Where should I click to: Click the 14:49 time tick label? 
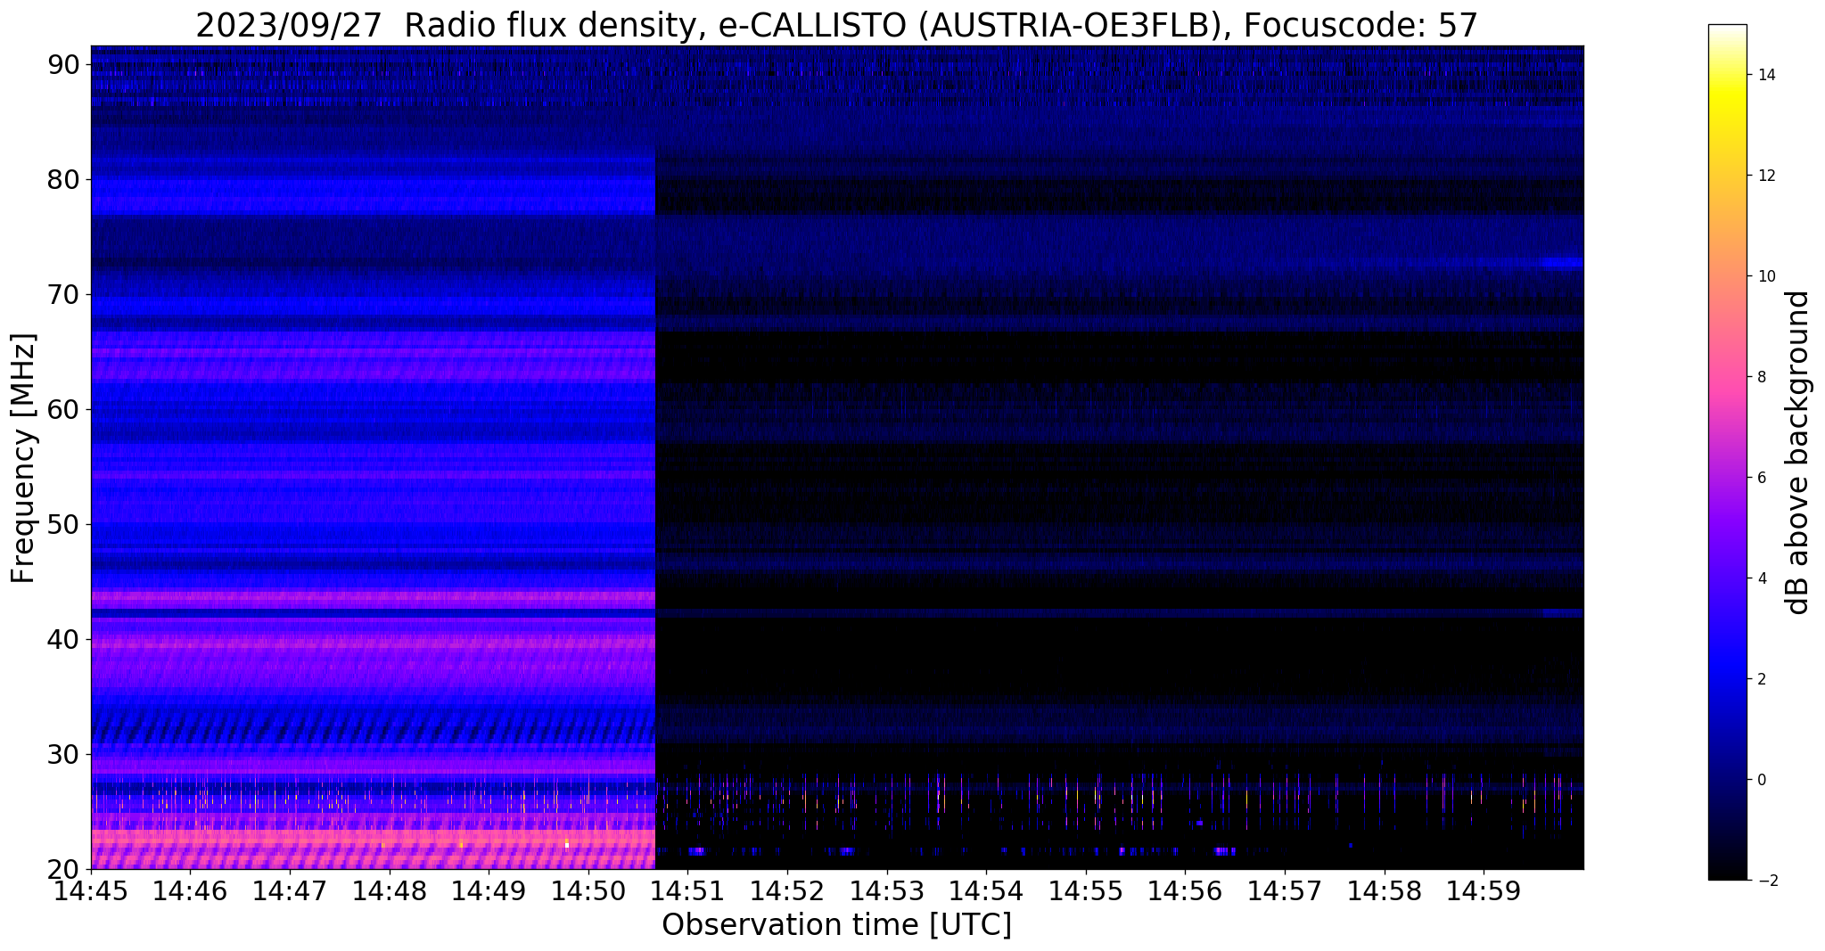(489, 890)
